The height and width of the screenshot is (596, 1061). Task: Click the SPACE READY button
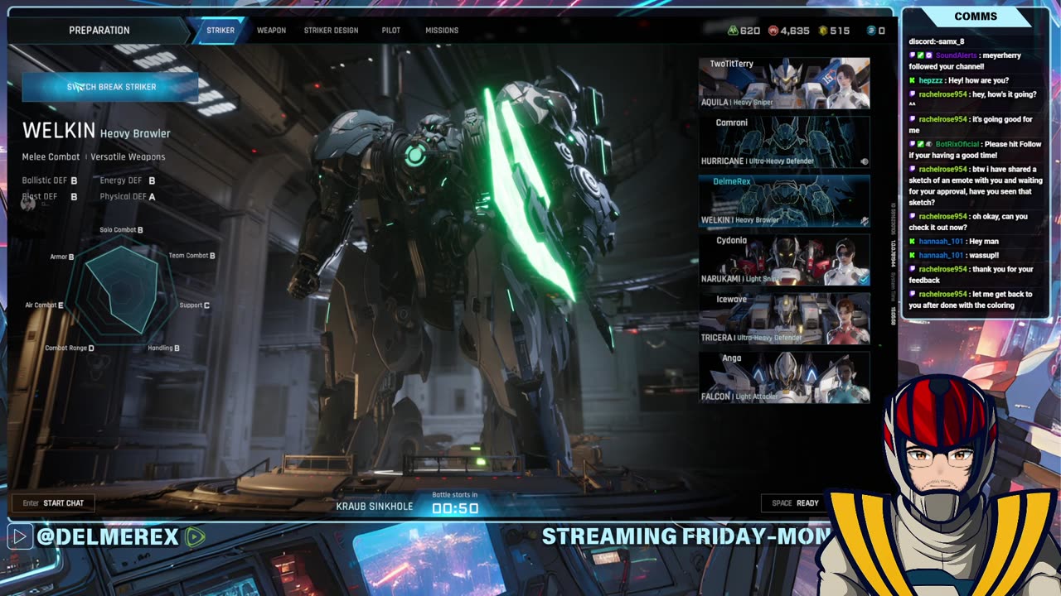(795, 503)
